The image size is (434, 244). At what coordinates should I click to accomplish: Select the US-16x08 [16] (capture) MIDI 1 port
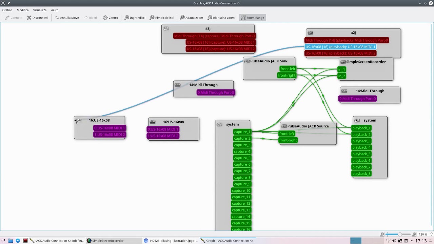pos(220,42)
